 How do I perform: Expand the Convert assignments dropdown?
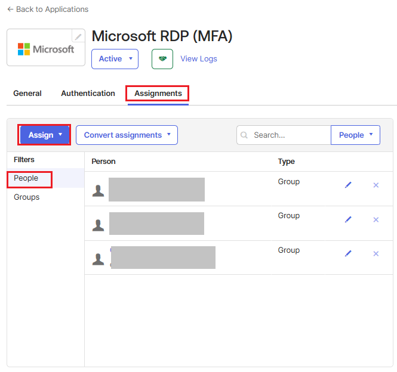tap(127, 135)
